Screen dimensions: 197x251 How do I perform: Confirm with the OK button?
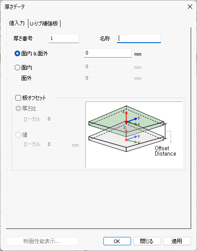117,241
